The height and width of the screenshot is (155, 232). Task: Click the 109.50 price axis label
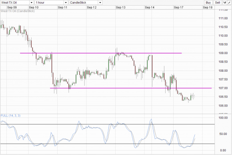tap(223, 44)
